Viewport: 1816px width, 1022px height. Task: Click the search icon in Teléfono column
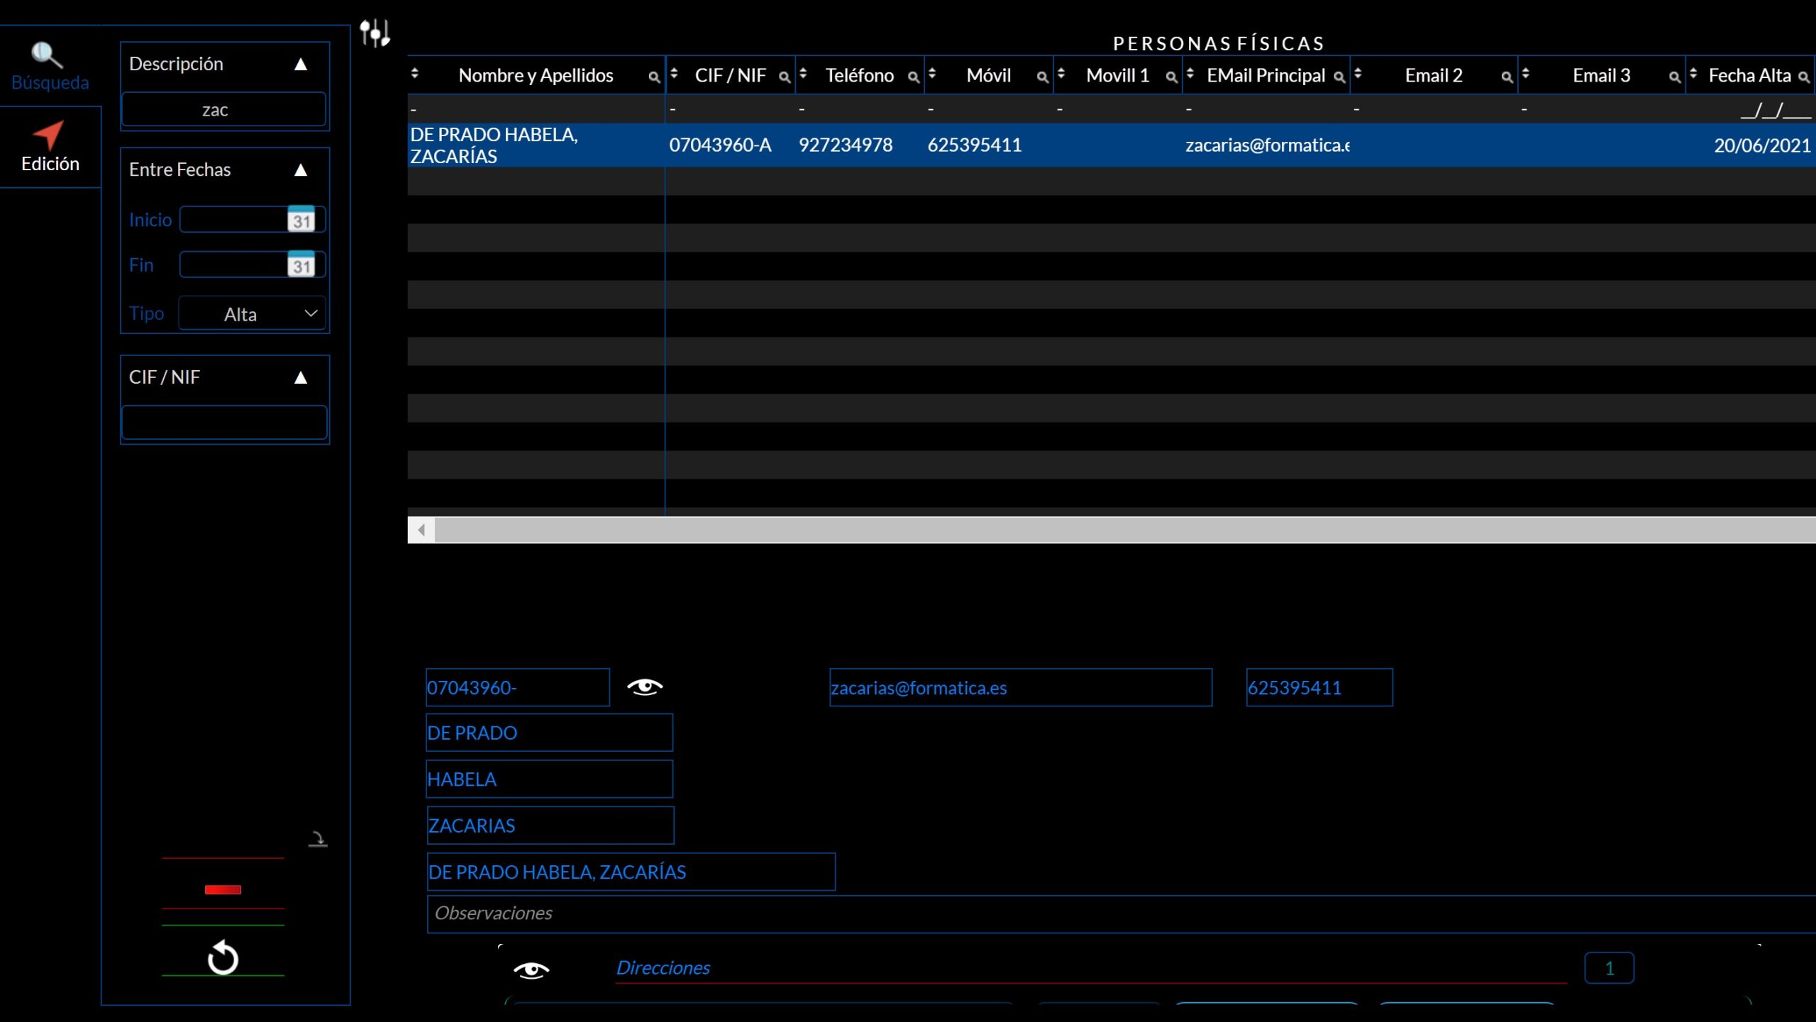(x=914, y=77)
